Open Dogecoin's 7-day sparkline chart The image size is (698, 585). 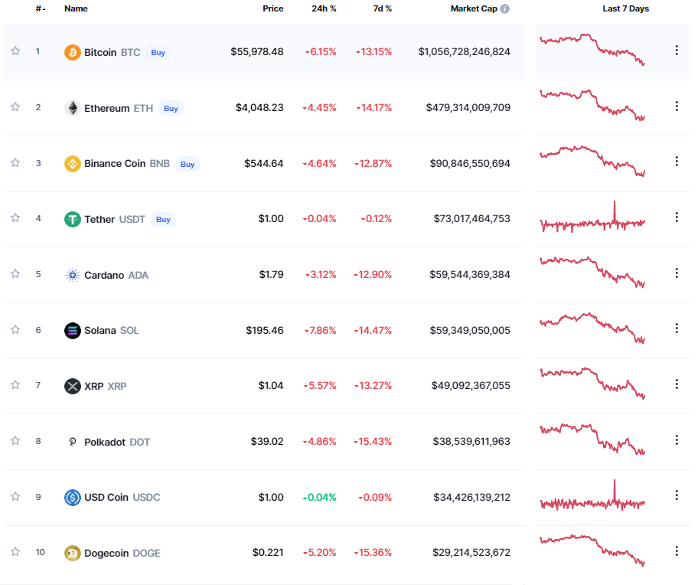[592, 550]
